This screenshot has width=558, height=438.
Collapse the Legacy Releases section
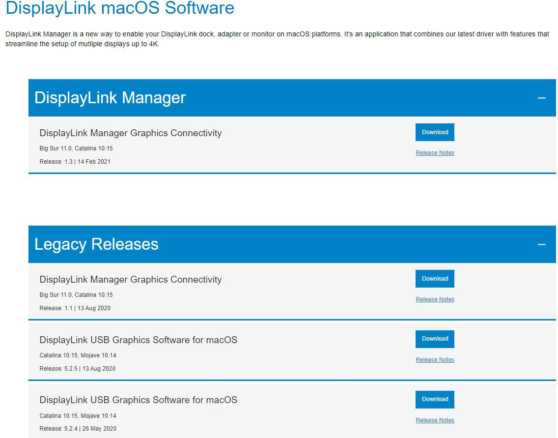click(x=542, y=245)
